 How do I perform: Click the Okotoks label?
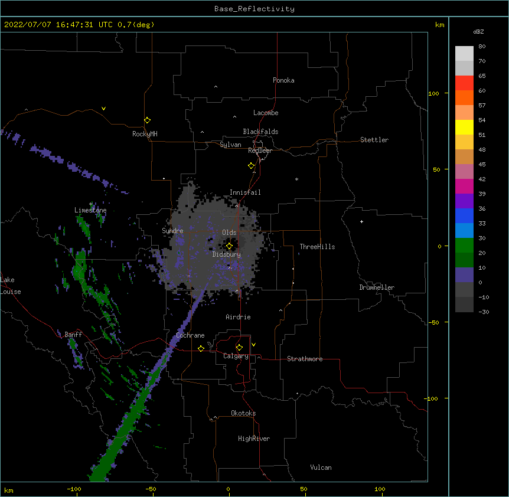click(243, 413)
